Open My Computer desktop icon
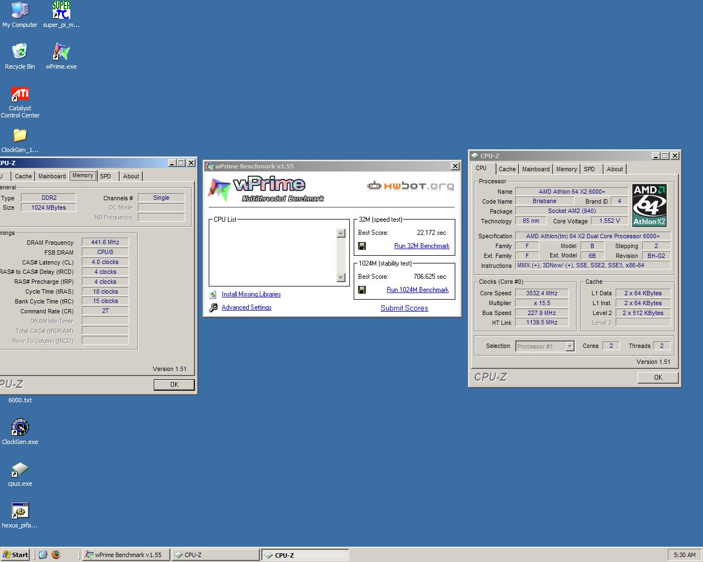Screen dimensions: 703x562 tap(20, 15)
